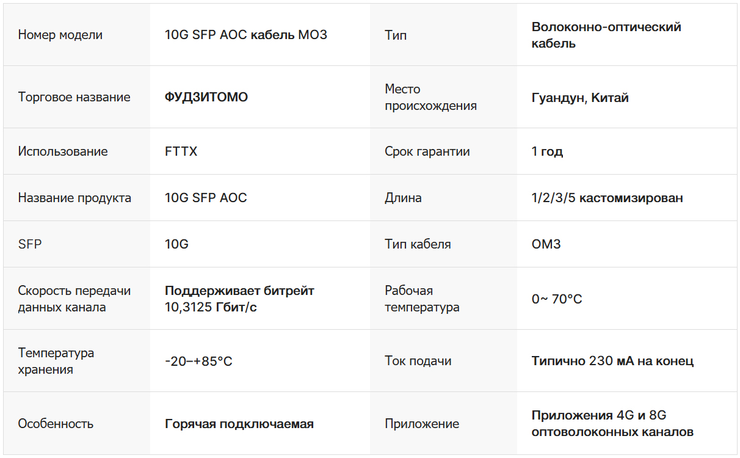Click '1/2/3/5 кастомизирован' length value

(607, 198)
